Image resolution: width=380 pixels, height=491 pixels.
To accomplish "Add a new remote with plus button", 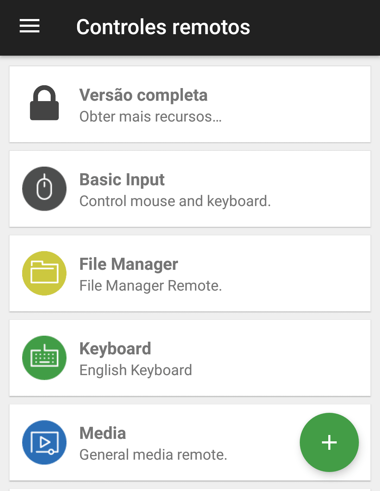I will pyautogui.click(x=329, y=442).
